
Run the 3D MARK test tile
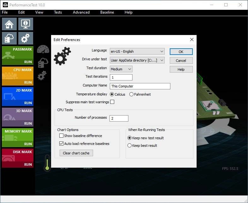pos(18,117)
